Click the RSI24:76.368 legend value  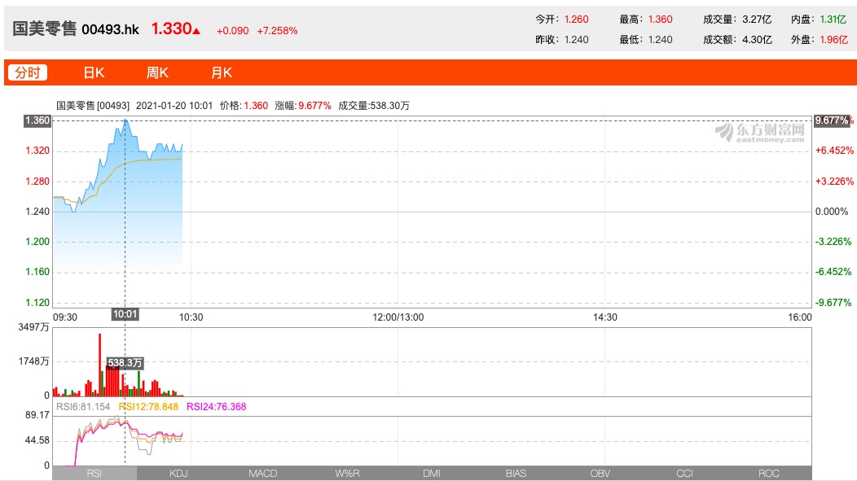click(x=217, y=407)
